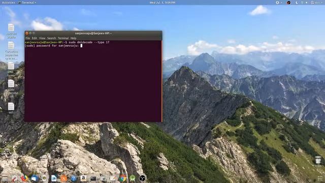Open the blue mail app in the dock
Image resolution: width=325 pixels, height=183 pixels.
coord(35,178)
